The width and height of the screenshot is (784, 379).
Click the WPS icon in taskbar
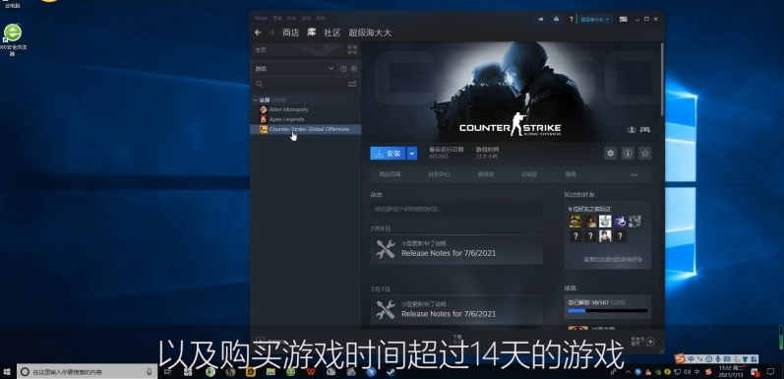tap(311, 372)
